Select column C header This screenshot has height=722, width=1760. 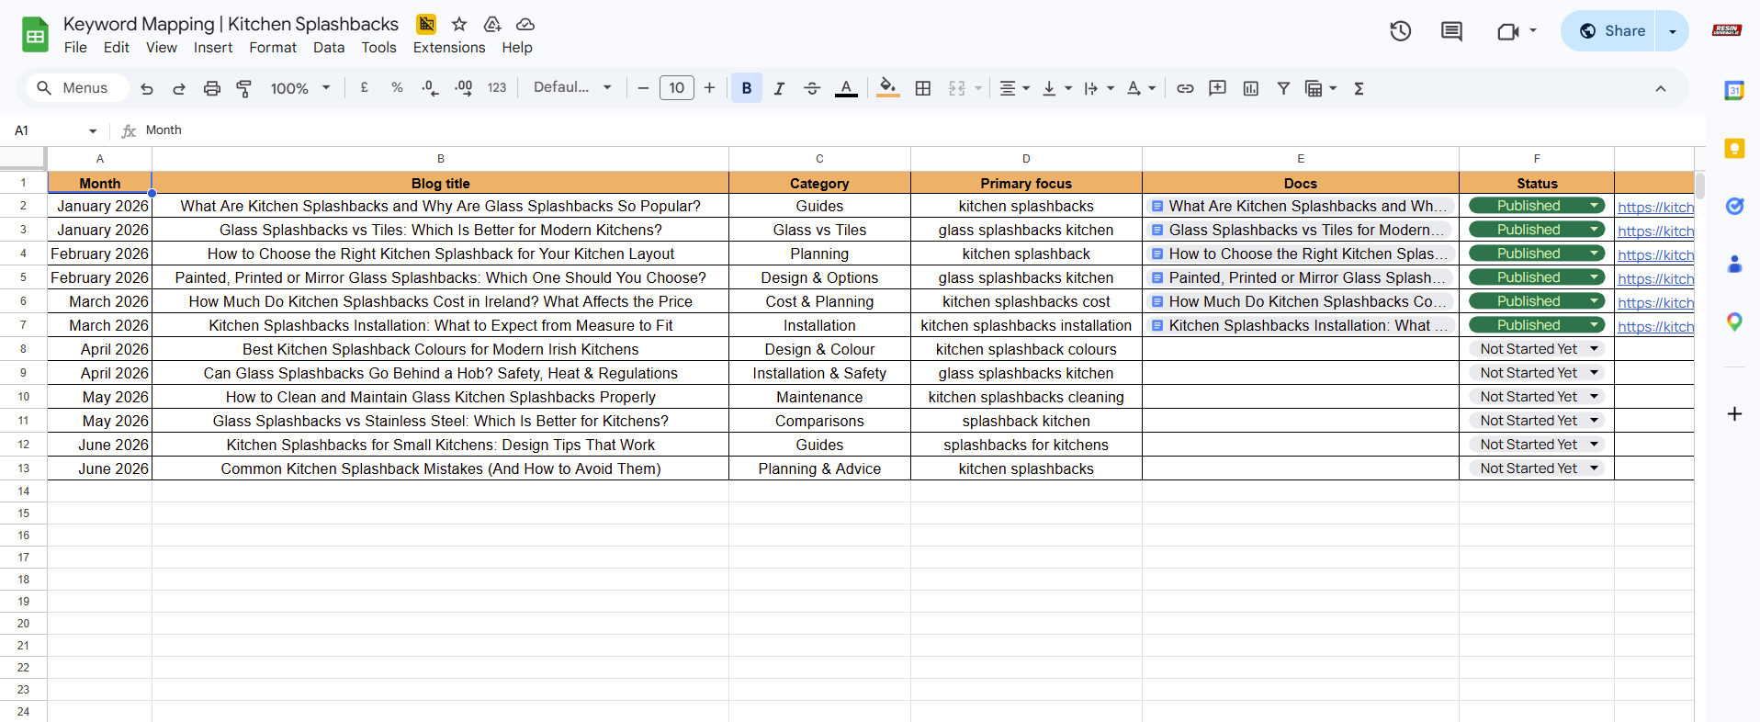819,159
